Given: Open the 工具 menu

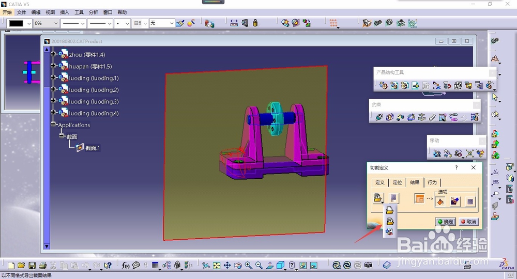Looking at the screenshot, I should coord(79,12).
